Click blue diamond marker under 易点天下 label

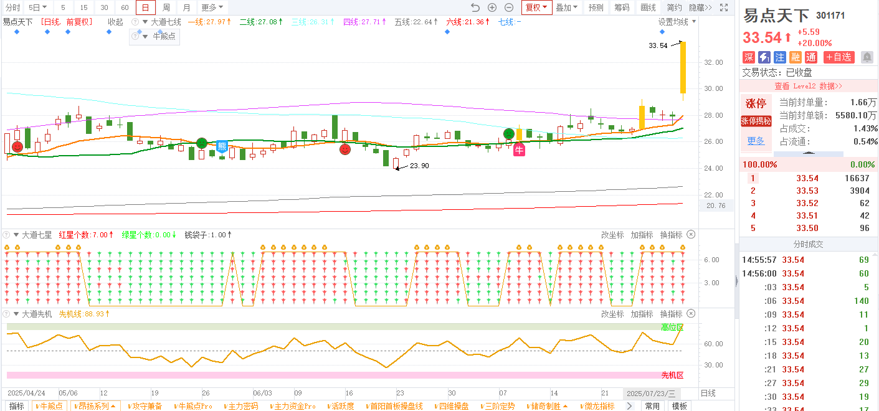point(16,32)
